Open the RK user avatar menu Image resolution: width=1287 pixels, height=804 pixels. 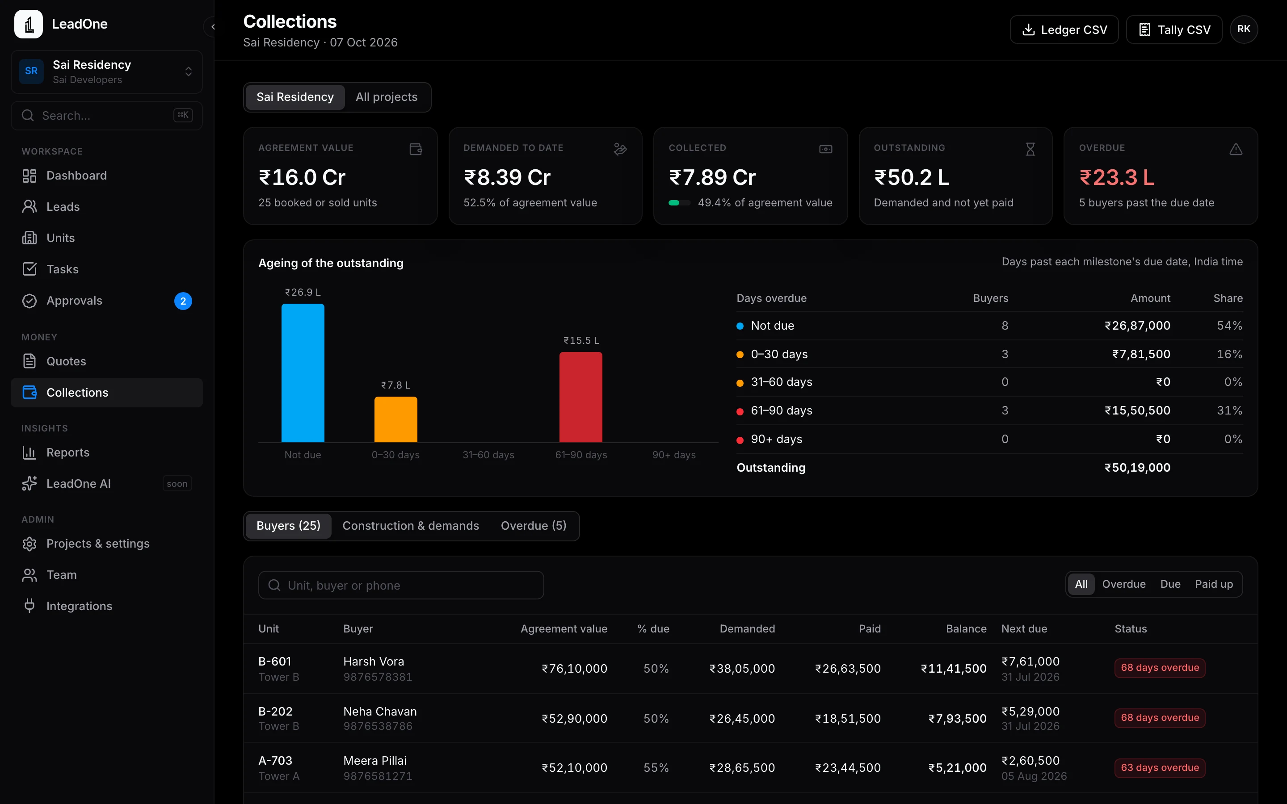[x=1243, y=29]
